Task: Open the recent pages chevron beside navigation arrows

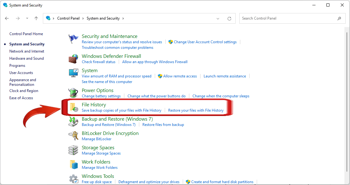Action: (x=27, y=18)
